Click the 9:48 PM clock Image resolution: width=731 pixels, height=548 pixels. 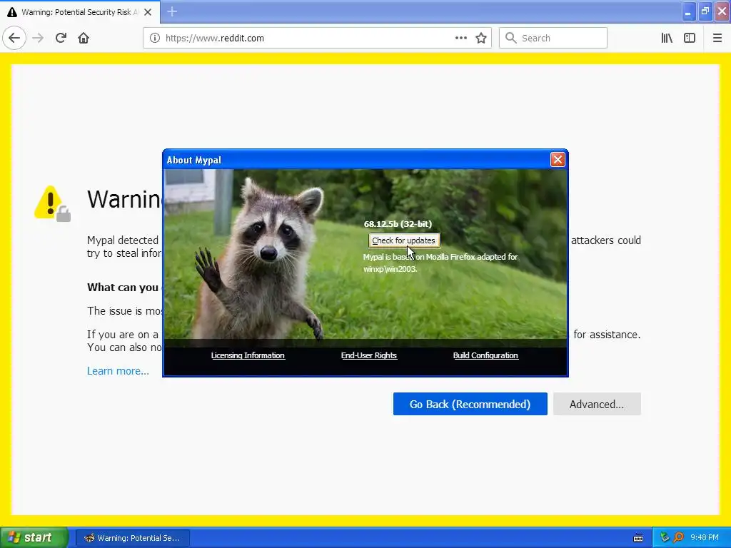(x=705, y=538)
